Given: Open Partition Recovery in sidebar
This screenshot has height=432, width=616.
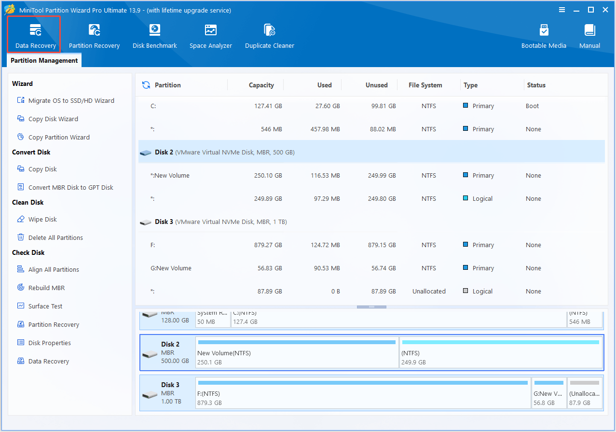Looking at the screenshot, I should (x=48, y=324).
